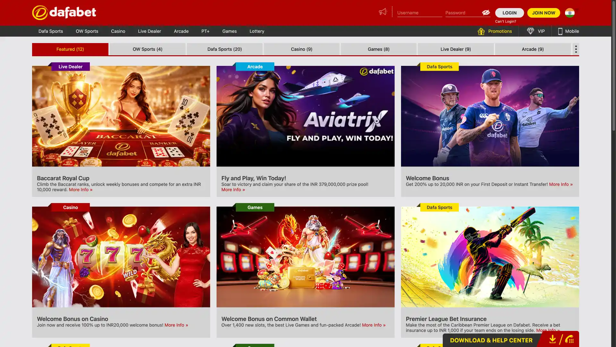The width and height of the screenshot is (616, 347).
Task: Open Games in the navigation menu
Action: 229,31
